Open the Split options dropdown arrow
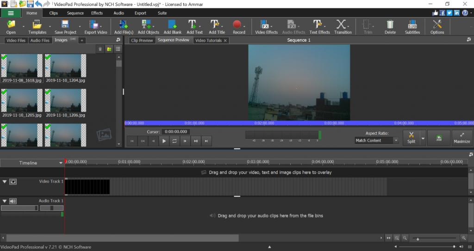 pyautogui.click(x=423, y=138)
